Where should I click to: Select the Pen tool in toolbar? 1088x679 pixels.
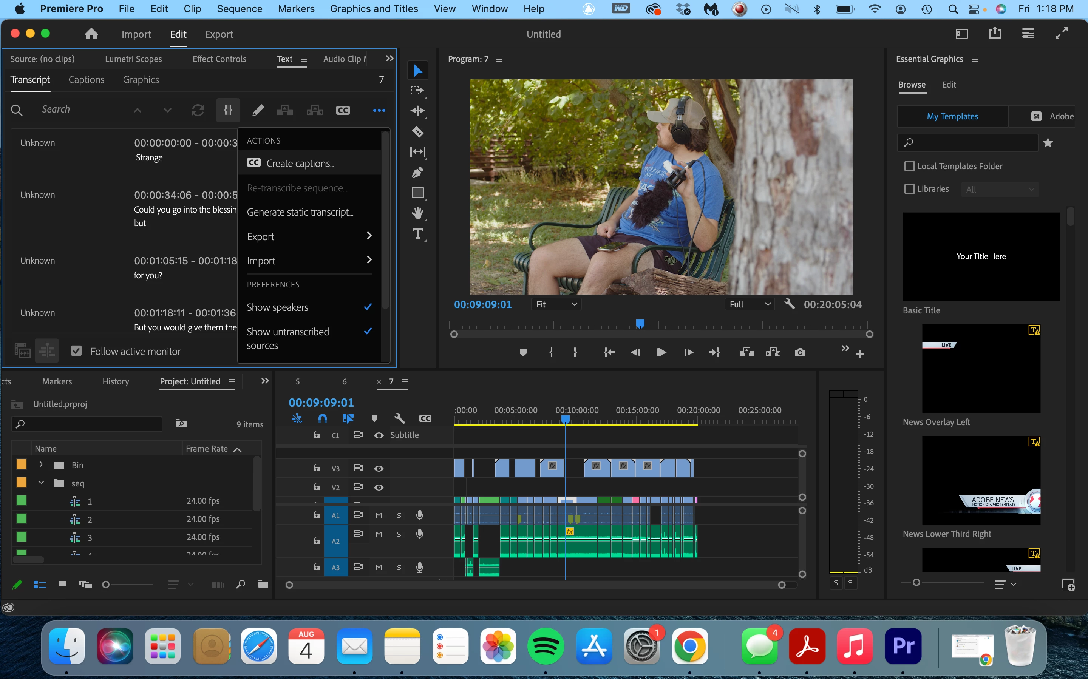pos(417,173)
